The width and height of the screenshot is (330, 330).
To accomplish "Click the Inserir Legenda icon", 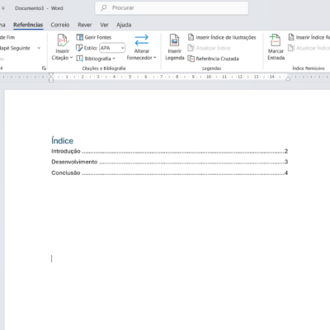I will click(174, 40).
